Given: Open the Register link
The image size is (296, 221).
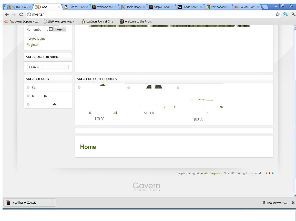Looking at the screenshot, I should [33, 45].
